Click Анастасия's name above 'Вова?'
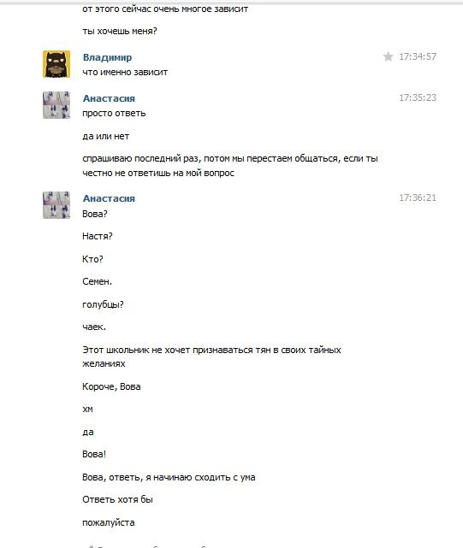This screenshot has width=463, height=548. coord(109,198)
